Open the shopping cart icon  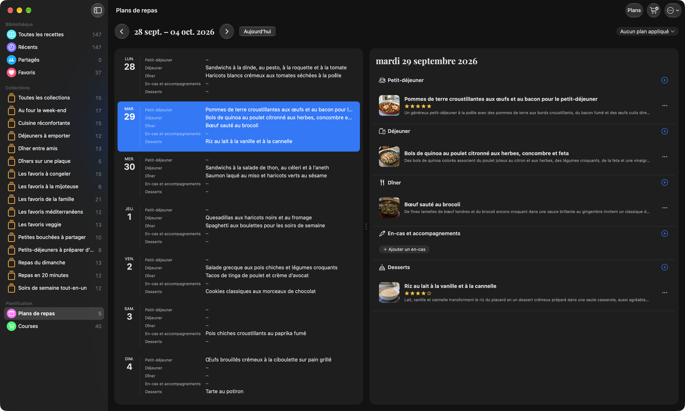coord(654,10)
